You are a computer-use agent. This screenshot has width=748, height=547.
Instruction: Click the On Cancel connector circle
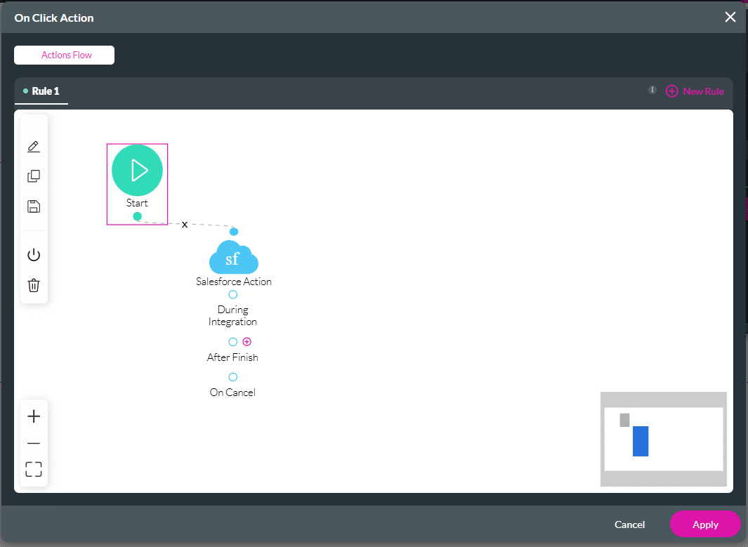tap(233, 377)
